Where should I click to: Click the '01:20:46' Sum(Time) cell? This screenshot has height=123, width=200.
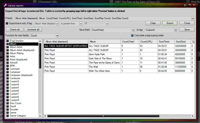pos(166,67)
